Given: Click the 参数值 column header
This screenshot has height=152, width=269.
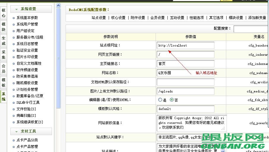Looking at the screenshot, I should (191, 37).
